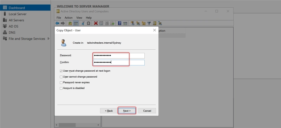Enable Password never expires option
Screen dimensions: 281x128
(61, 83)
